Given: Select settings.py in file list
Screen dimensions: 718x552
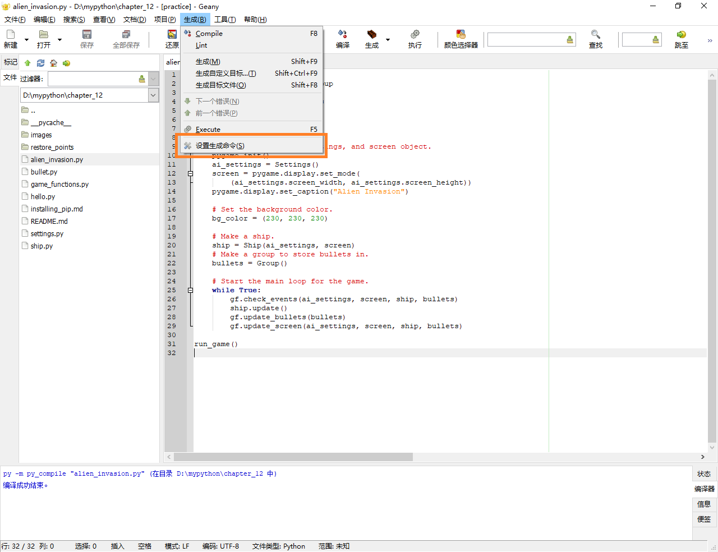Looking at the screenshot, I should point(47,234).
